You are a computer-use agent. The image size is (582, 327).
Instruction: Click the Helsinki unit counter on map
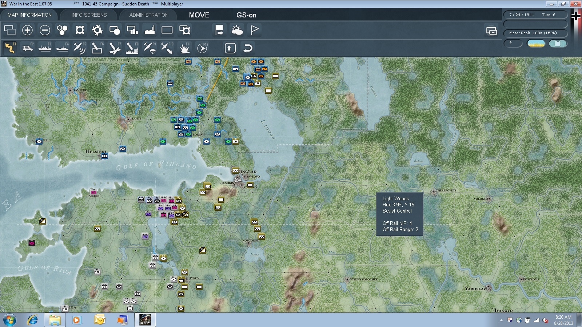(104, 156)
